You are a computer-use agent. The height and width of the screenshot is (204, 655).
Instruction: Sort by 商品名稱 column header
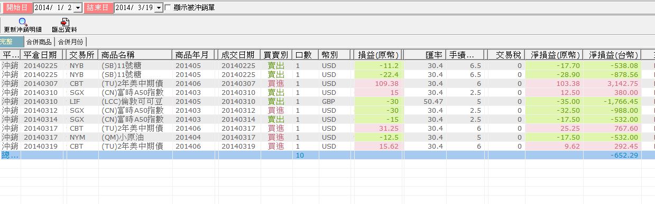pyautogui.click(x=135, y=55)
